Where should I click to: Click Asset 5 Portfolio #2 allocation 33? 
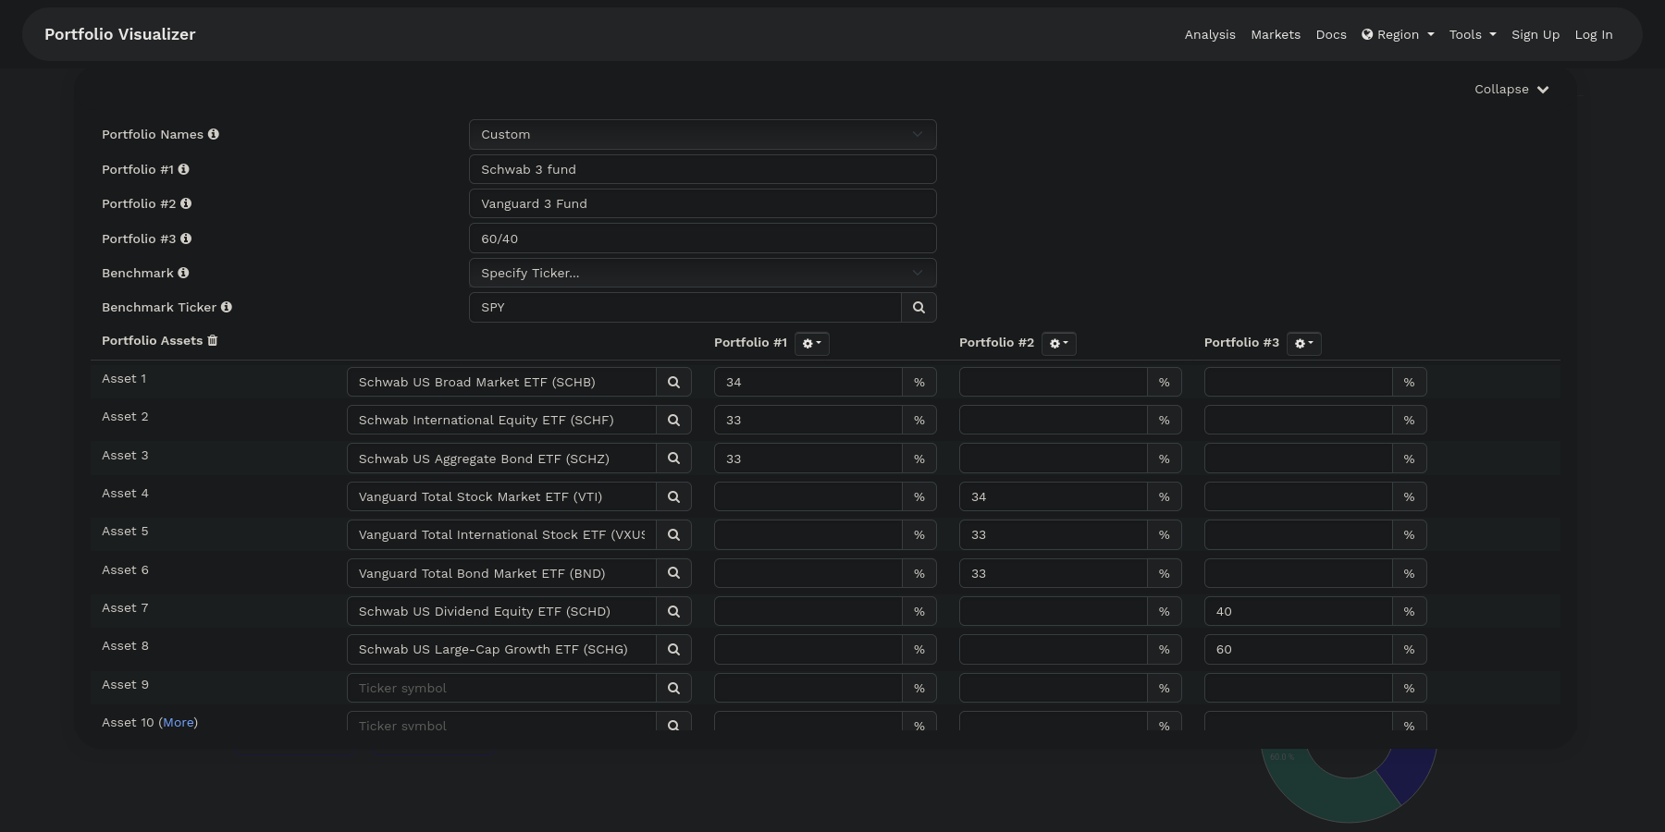pos(1054,534)
